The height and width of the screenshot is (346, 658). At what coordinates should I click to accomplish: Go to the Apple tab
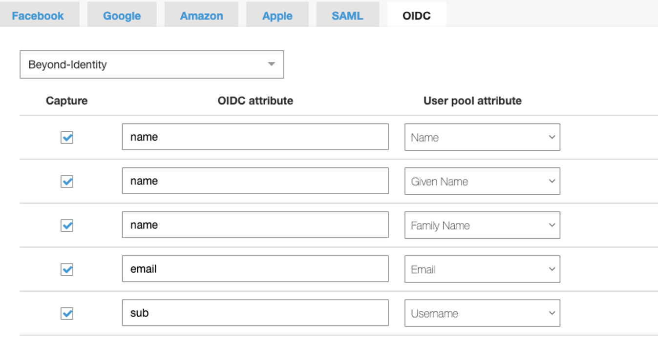pyautogui.click(x=277, y=16)
